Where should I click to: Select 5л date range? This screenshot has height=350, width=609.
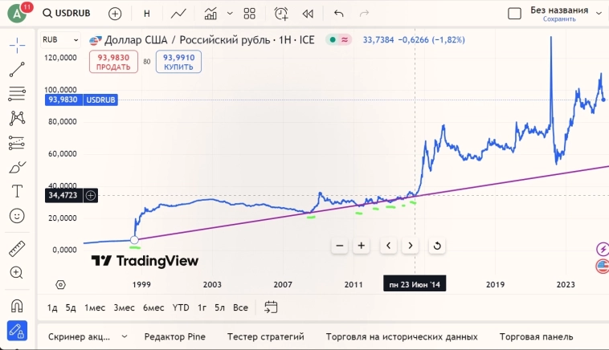click(220, 307)
